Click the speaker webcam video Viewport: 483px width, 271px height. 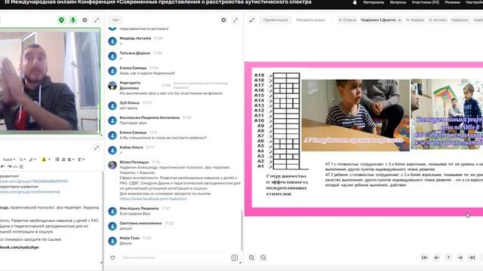(50, 81)
